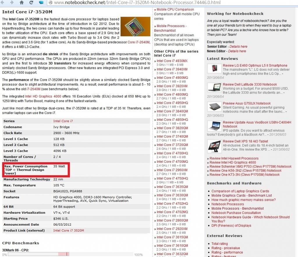Image resolution: width=298 pixels, height=257 pixels.
Task: Select Intel Core i7 3840QM from the series list
Action: (x=172, y=111)
